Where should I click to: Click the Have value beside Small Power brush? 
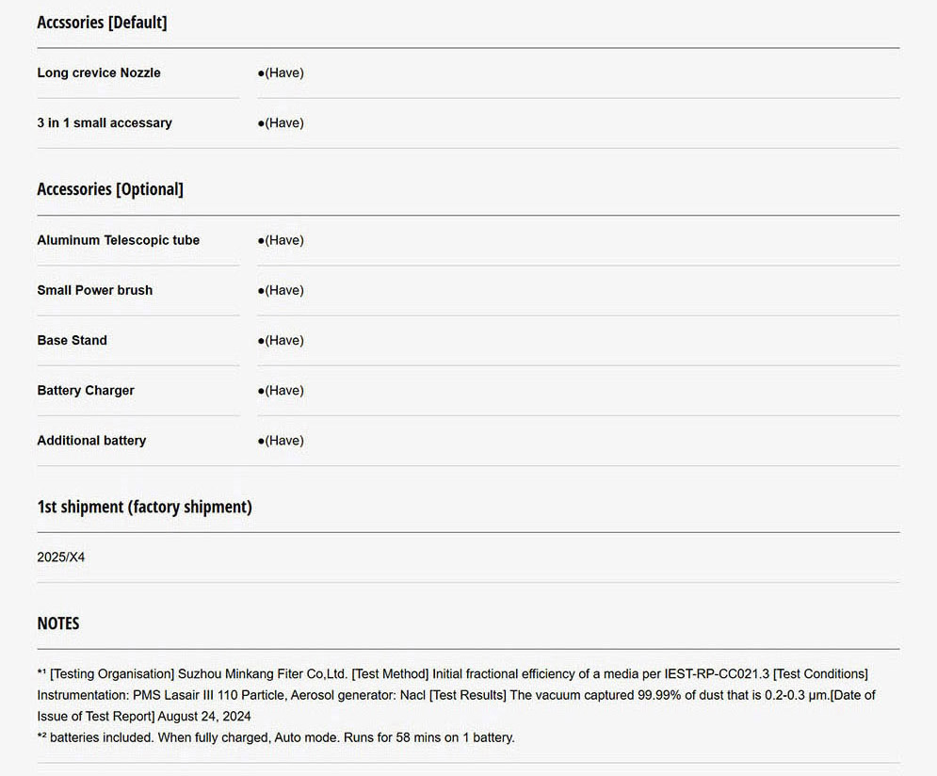coord(281,290)
